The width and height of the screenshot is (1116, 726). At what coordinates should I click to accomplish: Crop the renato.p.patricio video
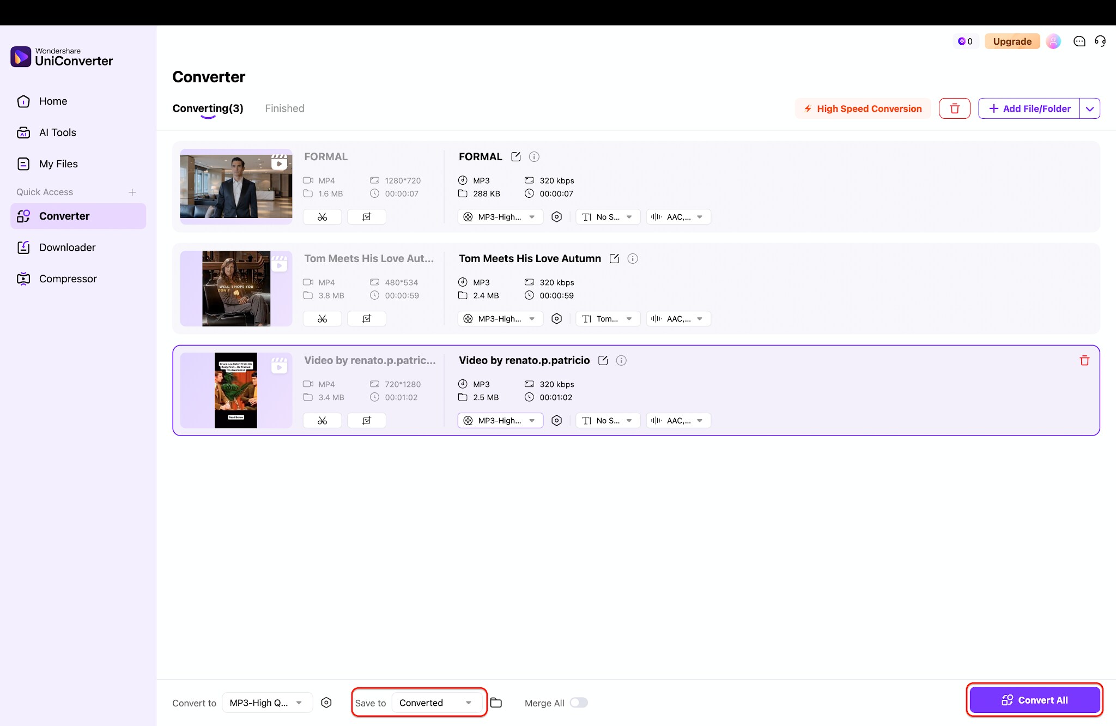tap(367, 421)
